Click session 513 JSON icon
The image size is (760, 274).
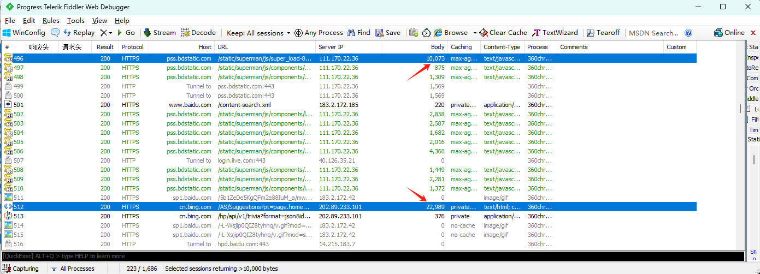pos(8,216)
